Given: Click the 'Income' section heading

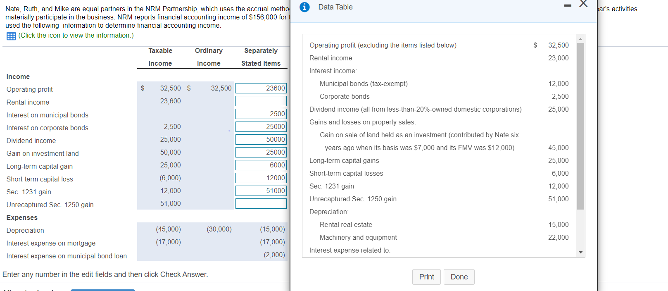Looking at the screenshot, I should pos(18,76).
